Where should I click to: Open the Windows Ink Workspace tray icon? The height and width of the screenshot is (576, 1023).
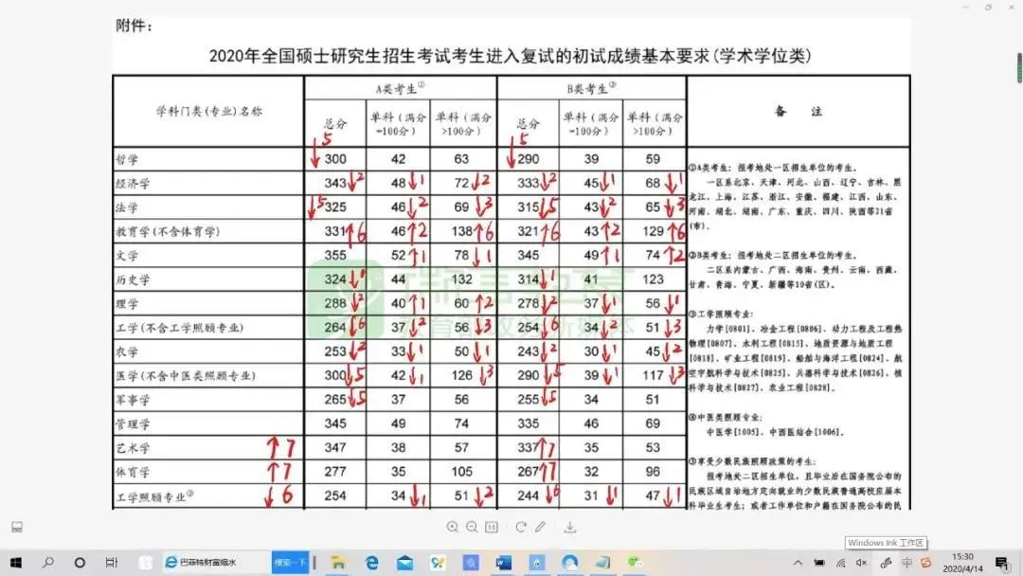point(886,563)
